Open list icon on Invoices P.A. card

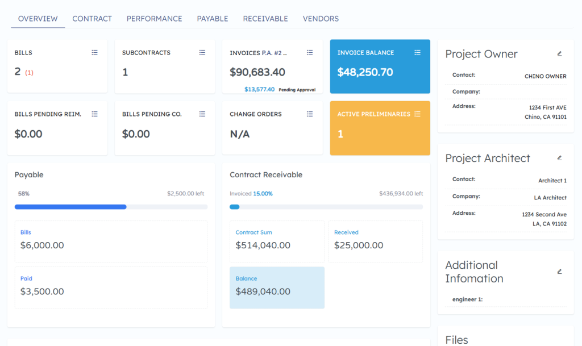tap(310, 53)
